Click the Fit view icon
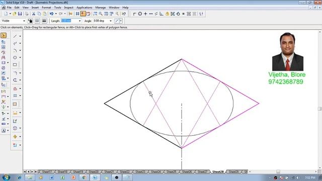This screenshot has width=322, height=181. point(106,14)
